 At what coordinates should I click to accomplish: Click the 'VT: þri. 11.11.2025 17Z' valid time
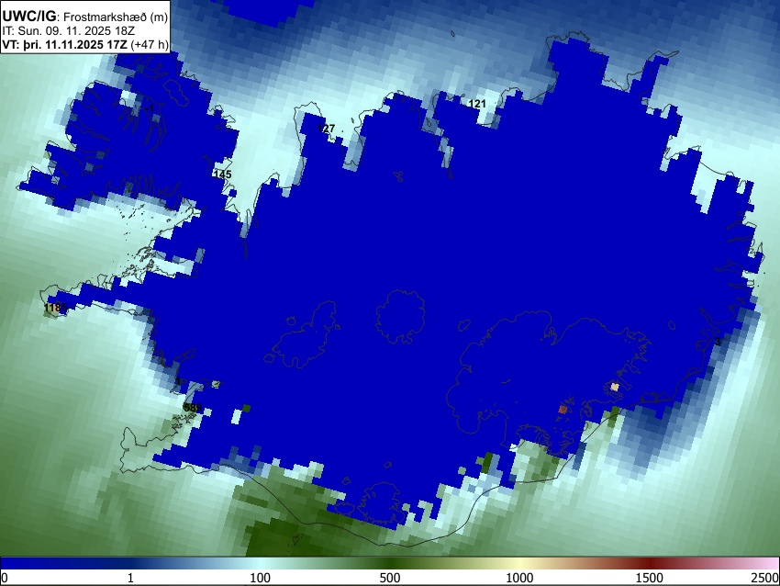[65, 44]
